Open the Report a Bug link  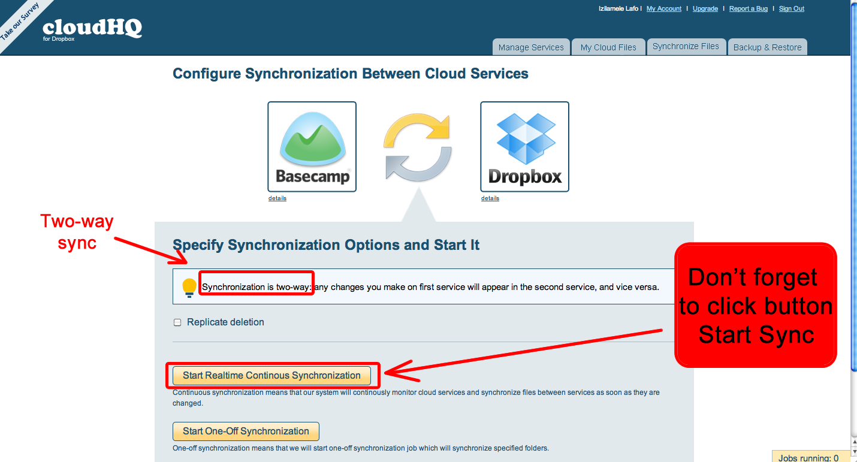[749, 9]
